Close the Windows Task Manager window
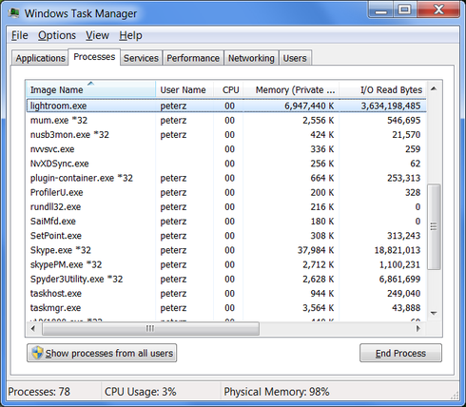Image resolution: width=466 pixels, height=407 pixels. 438,10
